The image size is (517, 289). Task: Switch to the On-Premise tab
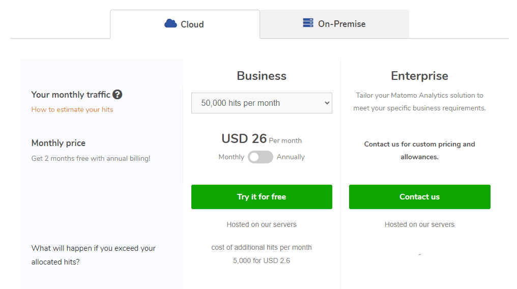(334, 24)
